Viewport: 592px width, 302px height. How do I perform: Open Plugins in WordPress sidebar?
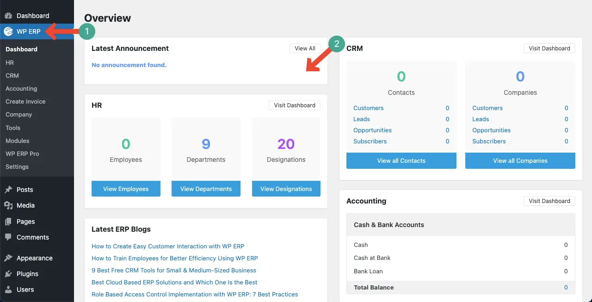(28, 274)
